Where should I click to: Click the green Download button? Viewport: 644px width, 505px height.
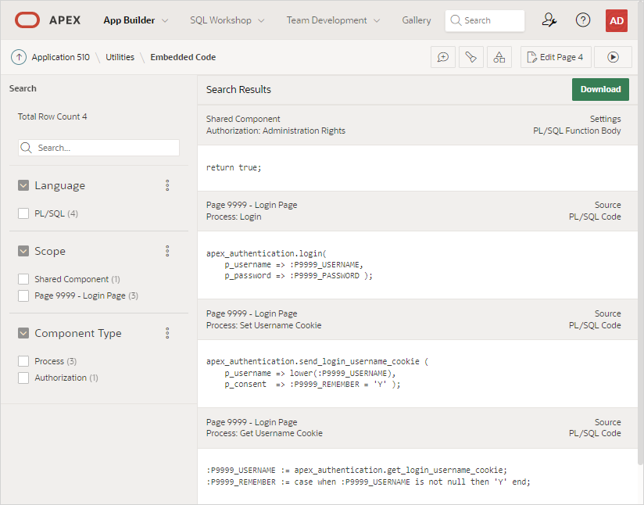click(x=600, y=89)
